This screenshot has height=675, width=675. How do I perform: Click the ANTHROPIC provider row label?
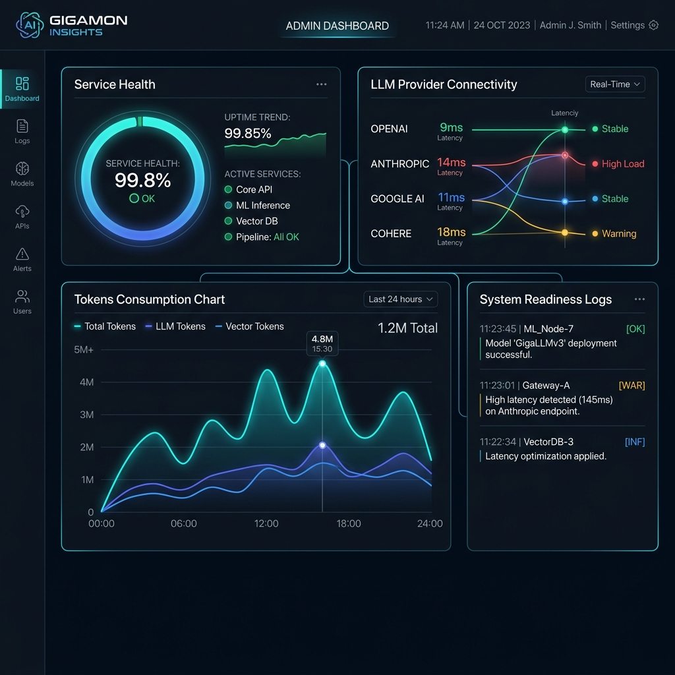[x=400, y=163]
